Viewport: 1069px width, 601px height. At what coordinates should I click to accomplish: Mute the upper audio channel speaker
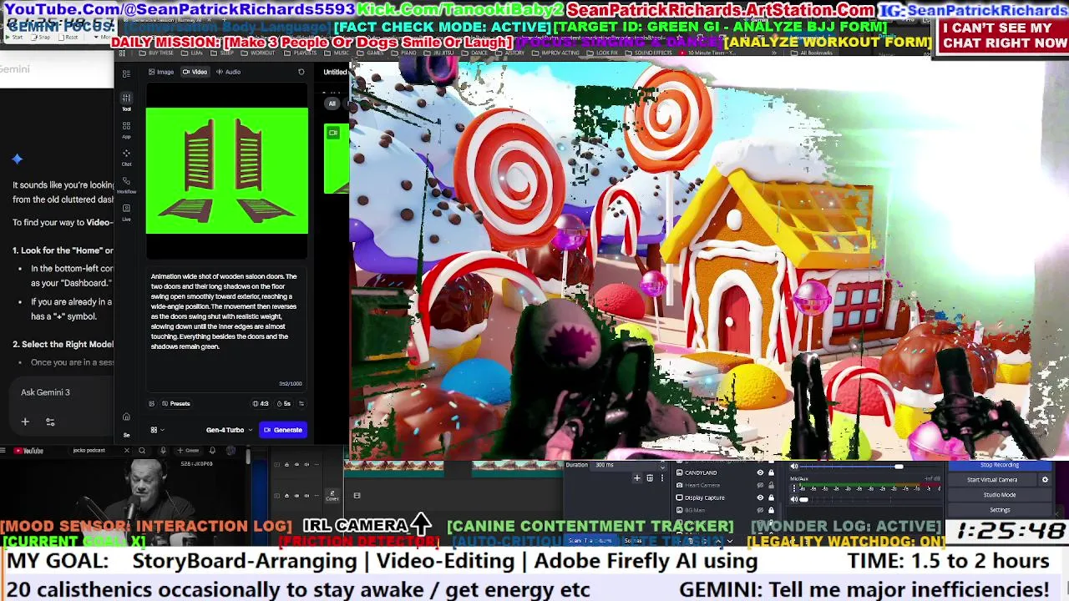pos(794,467)
